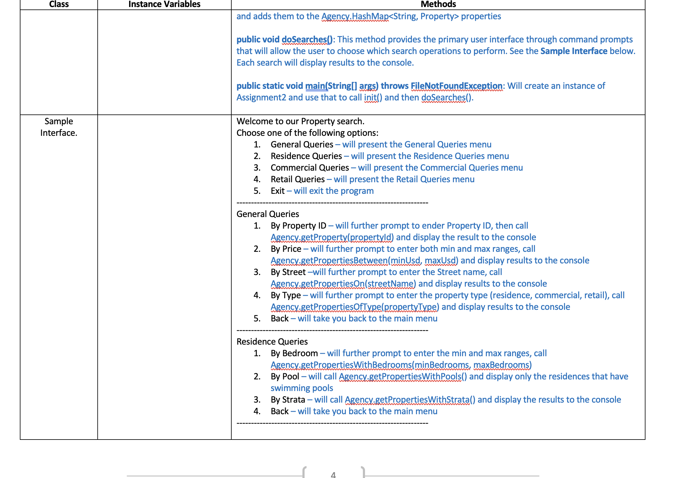
Task: Select the Instance Variables column header
Action: (164, 4)
